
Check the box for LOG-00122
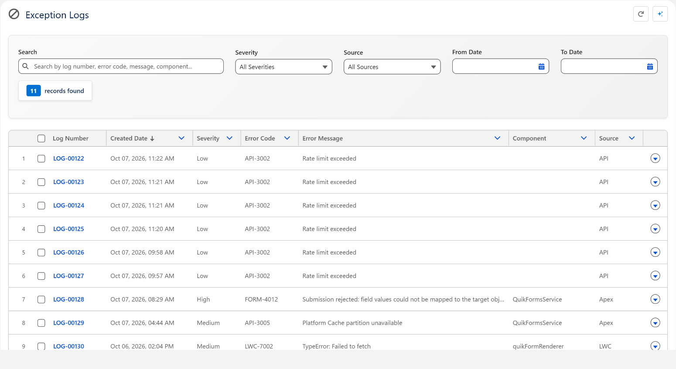pyautogui.click(x=41, y=158)
